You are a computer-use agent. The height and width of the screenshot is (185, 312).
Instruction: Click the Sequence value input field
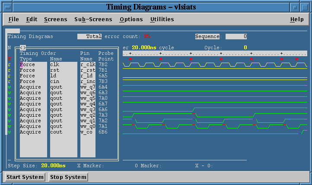point(236,36)
